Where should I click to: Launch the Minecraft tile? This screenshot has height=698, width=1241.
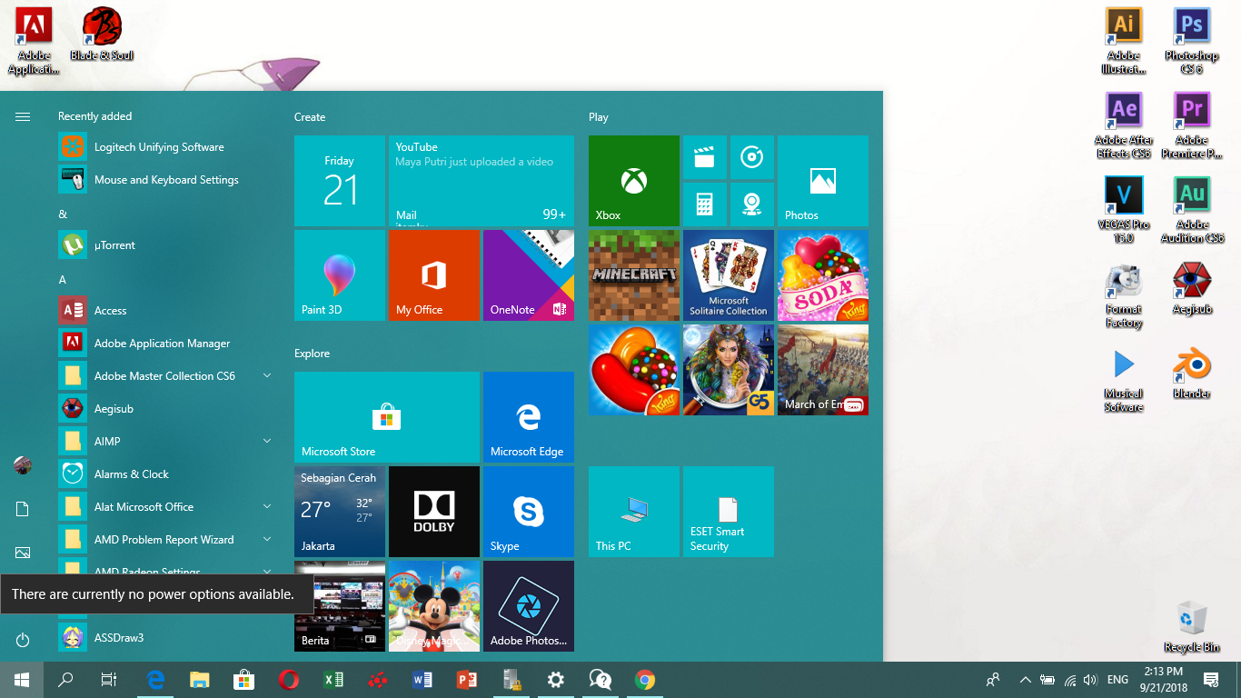click(634, 275)
